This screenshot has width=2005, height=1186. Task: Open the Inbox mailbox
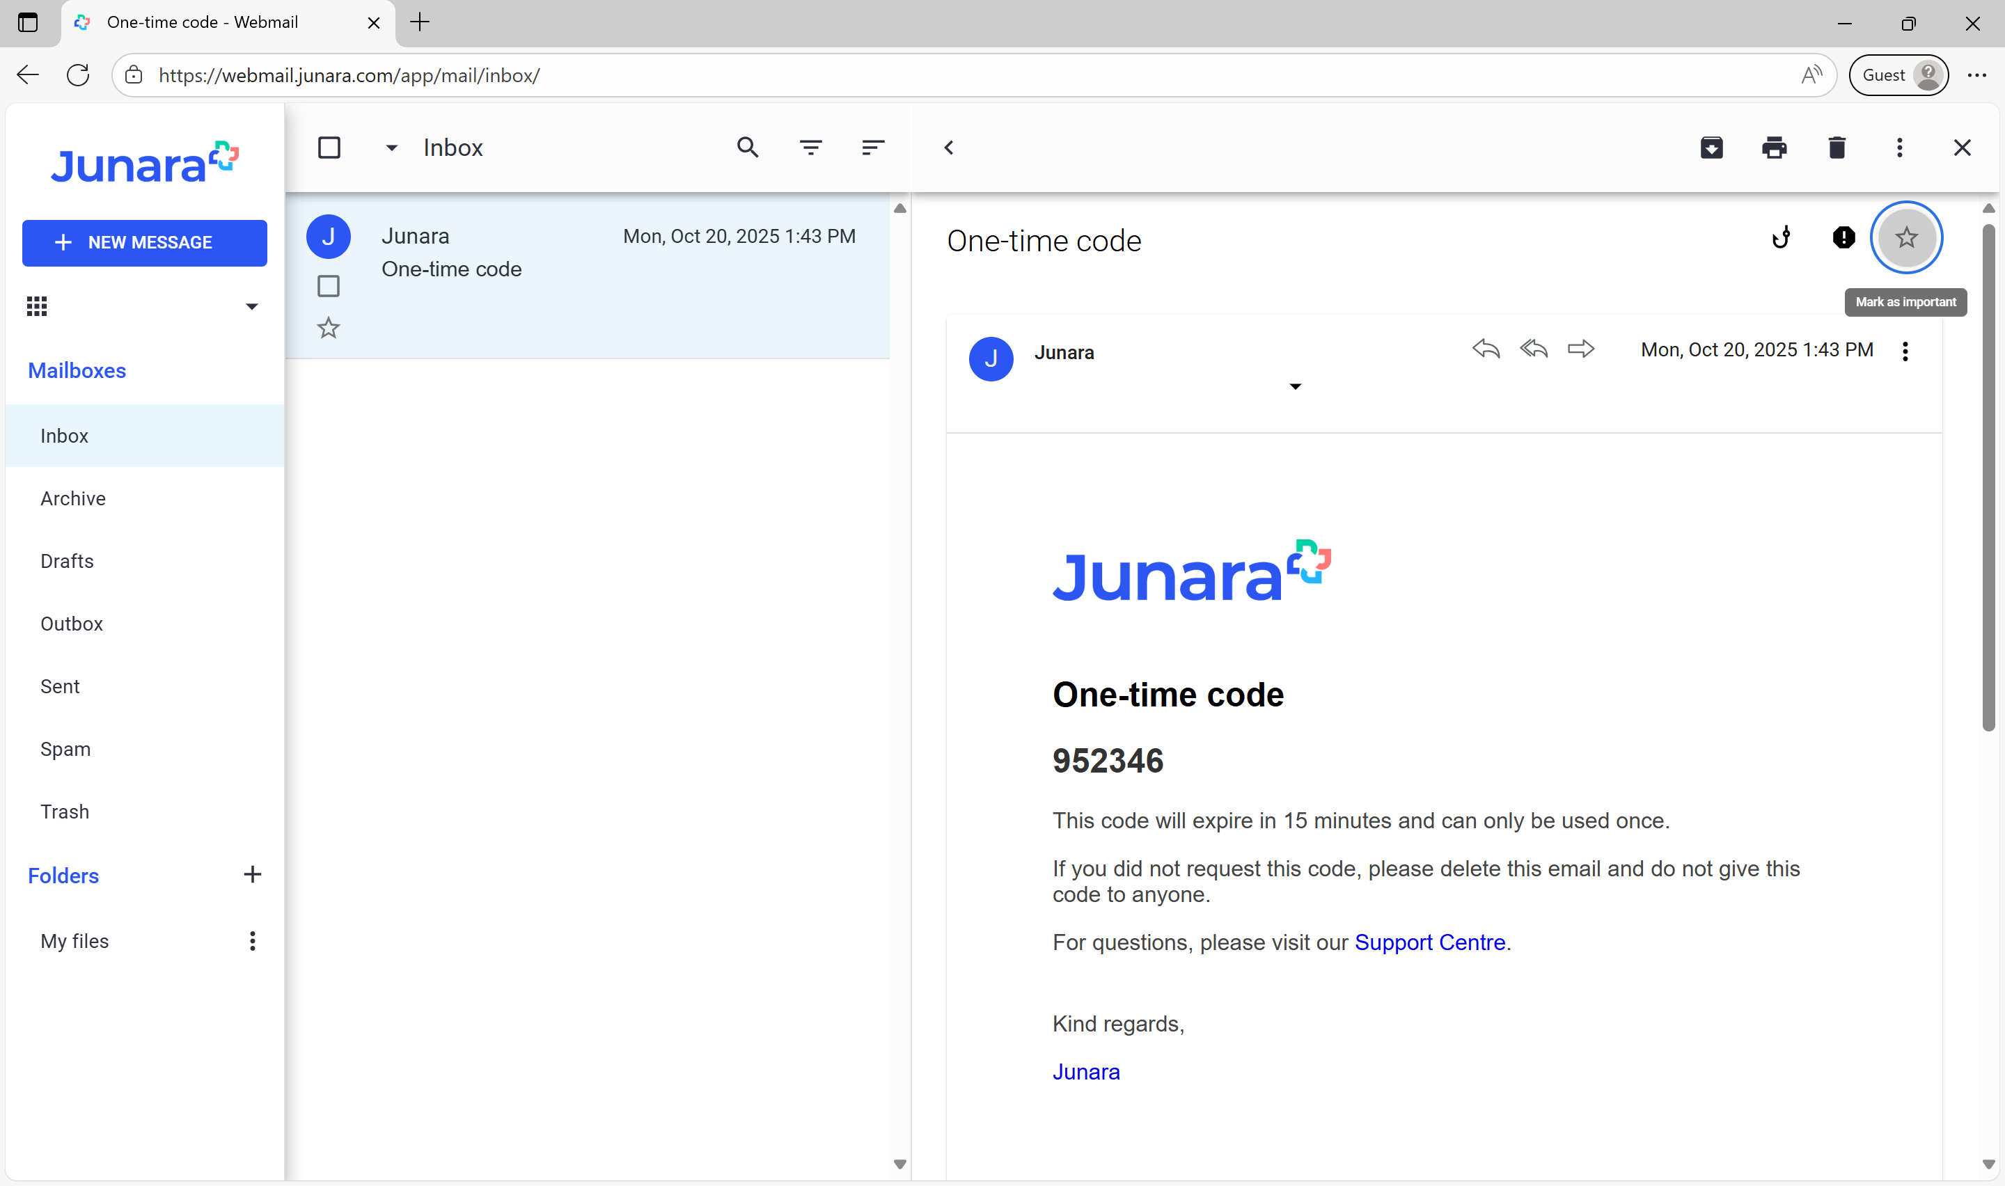(145, 436)
